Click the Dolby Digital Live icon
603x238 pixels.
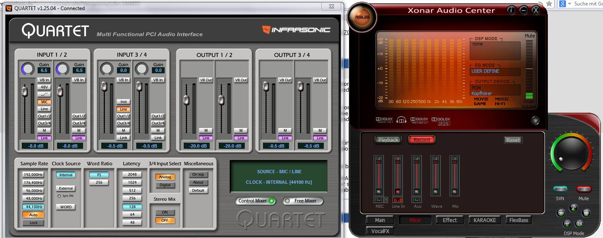point(384,121)
